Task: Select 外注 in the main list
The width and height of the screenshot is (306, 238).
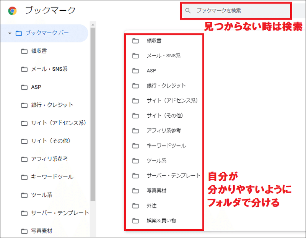Action: (x=151, y=206)
